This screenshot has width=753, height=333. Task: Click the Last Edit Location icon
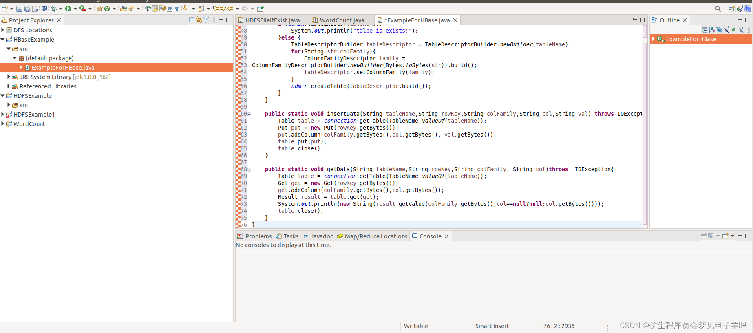216,9
